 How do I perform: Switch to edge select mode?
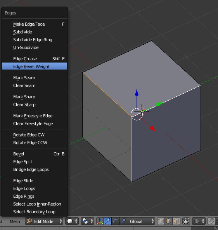click(x=168, y=221)
